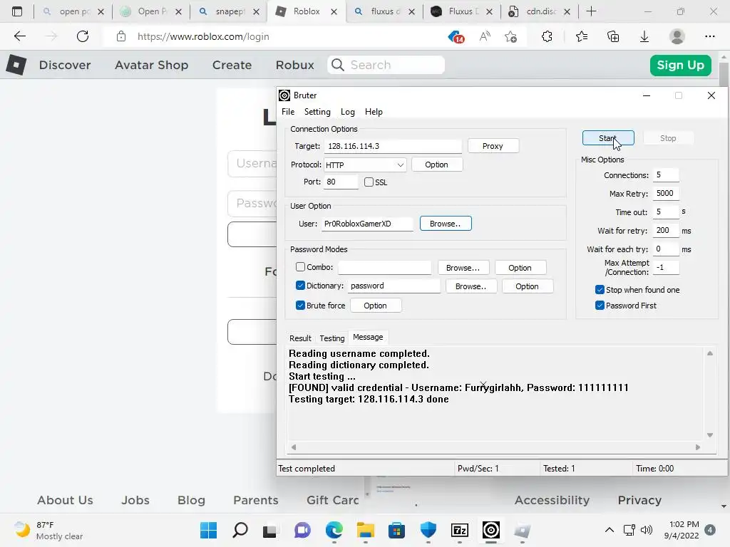The width and height of the screenshot is (730, 547).
Task: Click the browser profile avatar
Action: coord(677,36)
